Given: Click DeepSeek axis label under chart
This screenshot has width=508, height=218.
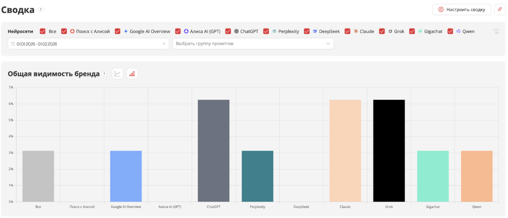Looking at the screenshot, I should pos(302,207).
